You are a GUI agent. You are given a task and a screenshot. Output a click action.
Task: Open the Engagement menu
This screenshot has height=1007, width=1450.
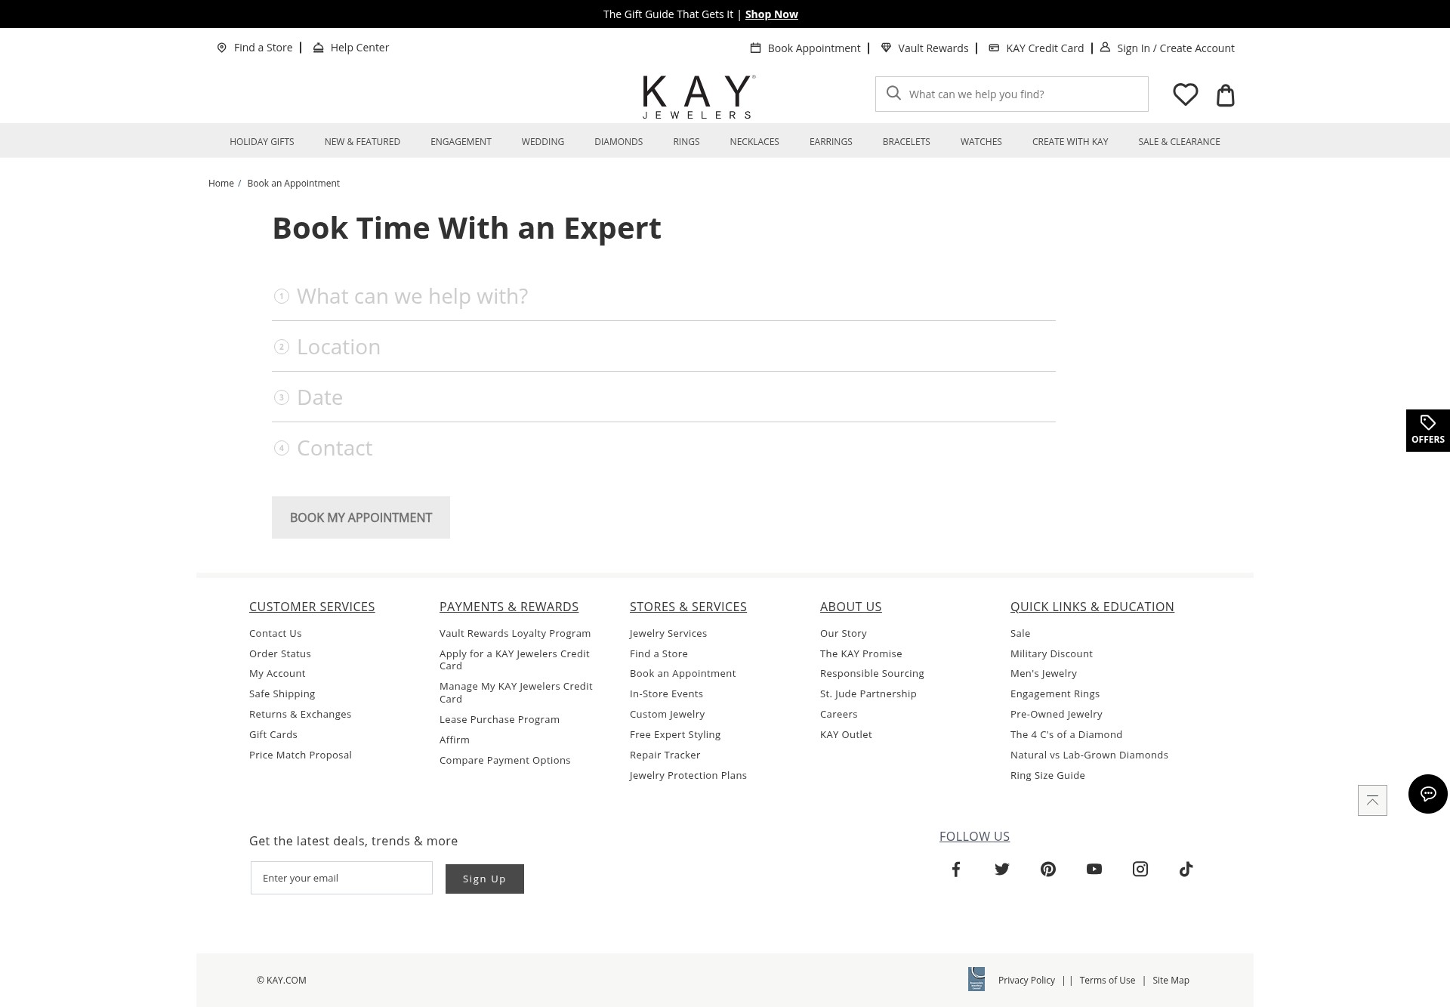coord(461,141)
